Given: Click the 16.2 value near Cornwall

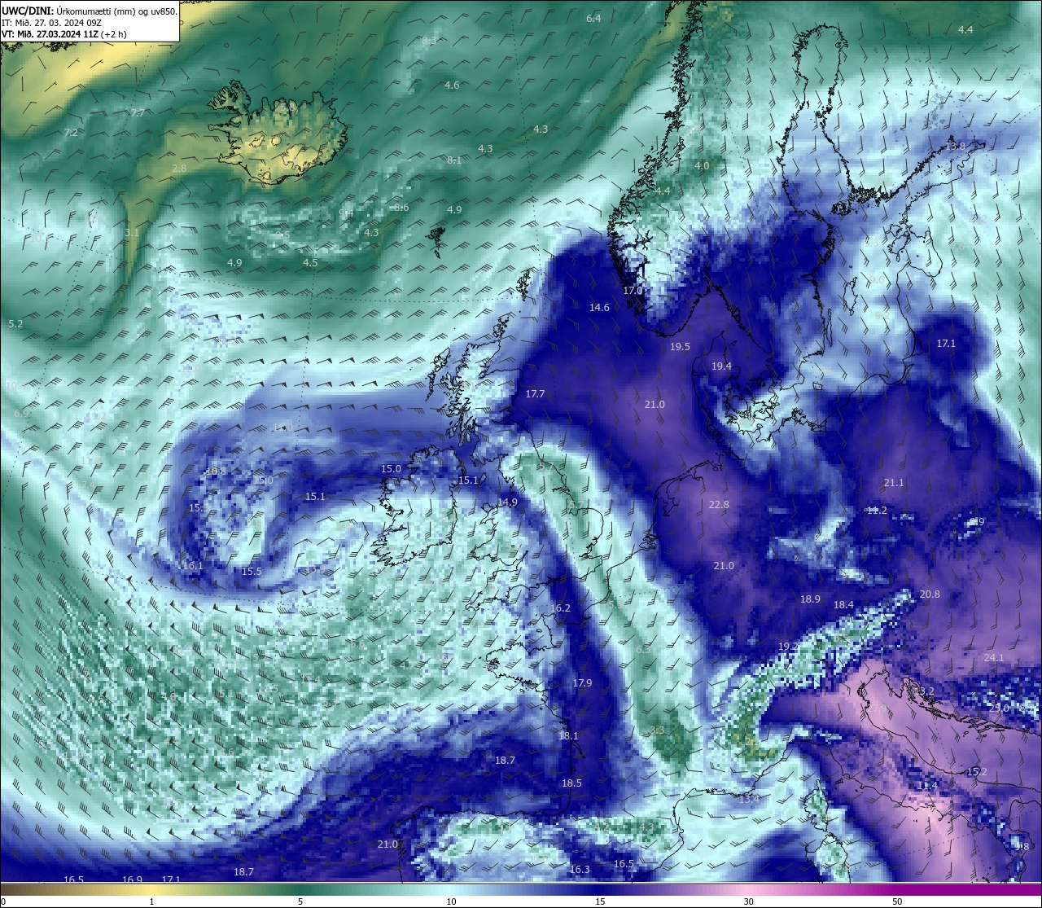Looking at the screenshot, I should (x=560, y=609).
